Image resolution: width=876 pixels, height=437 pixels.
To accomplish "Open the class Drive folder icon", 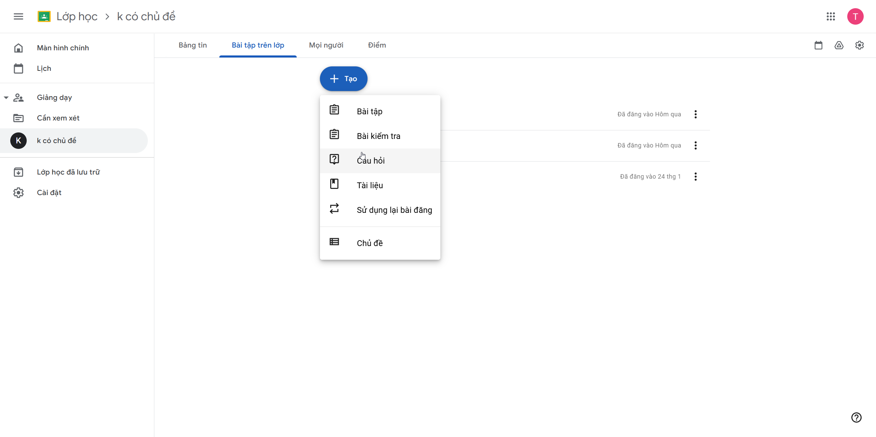I will point(839,45).
